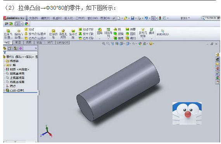Select the Fillet tool in the ribbon
The image size is (221, 144).
[x=100, y=31]
